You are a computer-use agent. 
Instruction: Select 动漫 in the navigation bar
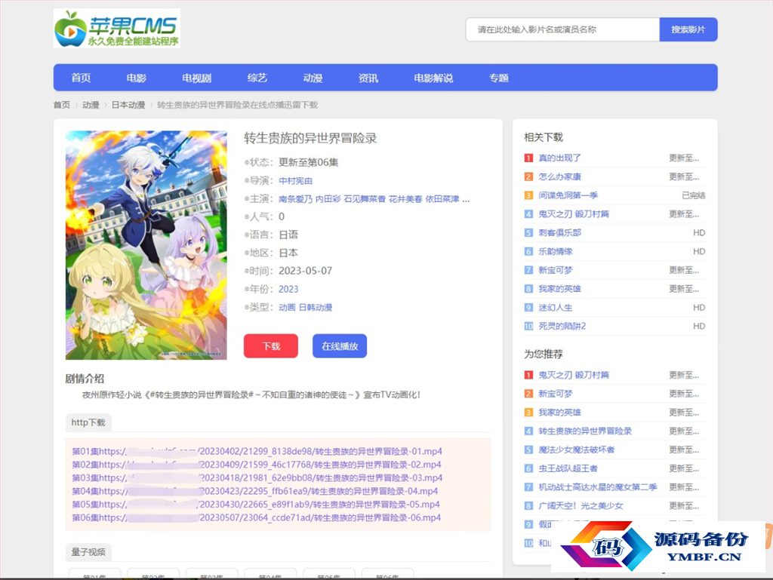tap(313, 78)
